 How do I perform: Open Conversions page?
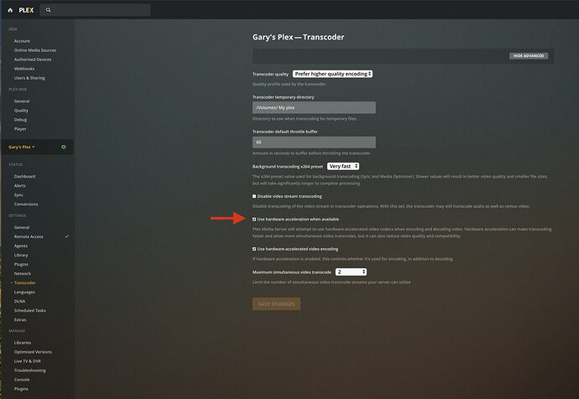26,204
